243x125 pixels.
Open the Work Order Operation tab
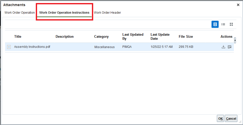20,13
